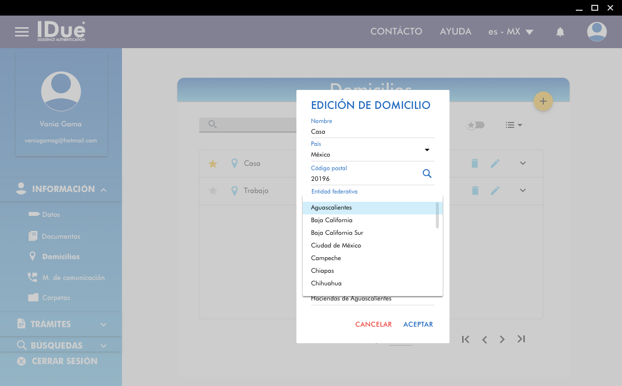Screen dimensions: 622x386
Task: Edit the Trabajo address with pencil icon
Action: point(495,191)
